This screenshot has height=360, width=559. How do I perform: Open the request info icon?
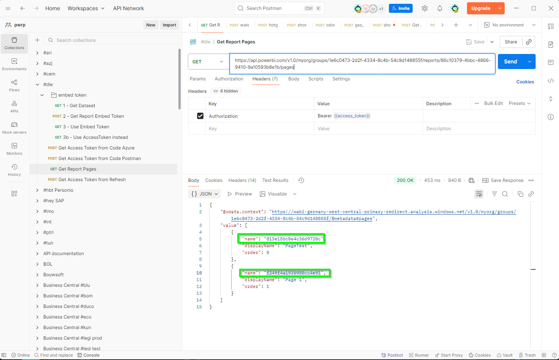[551, 117]
